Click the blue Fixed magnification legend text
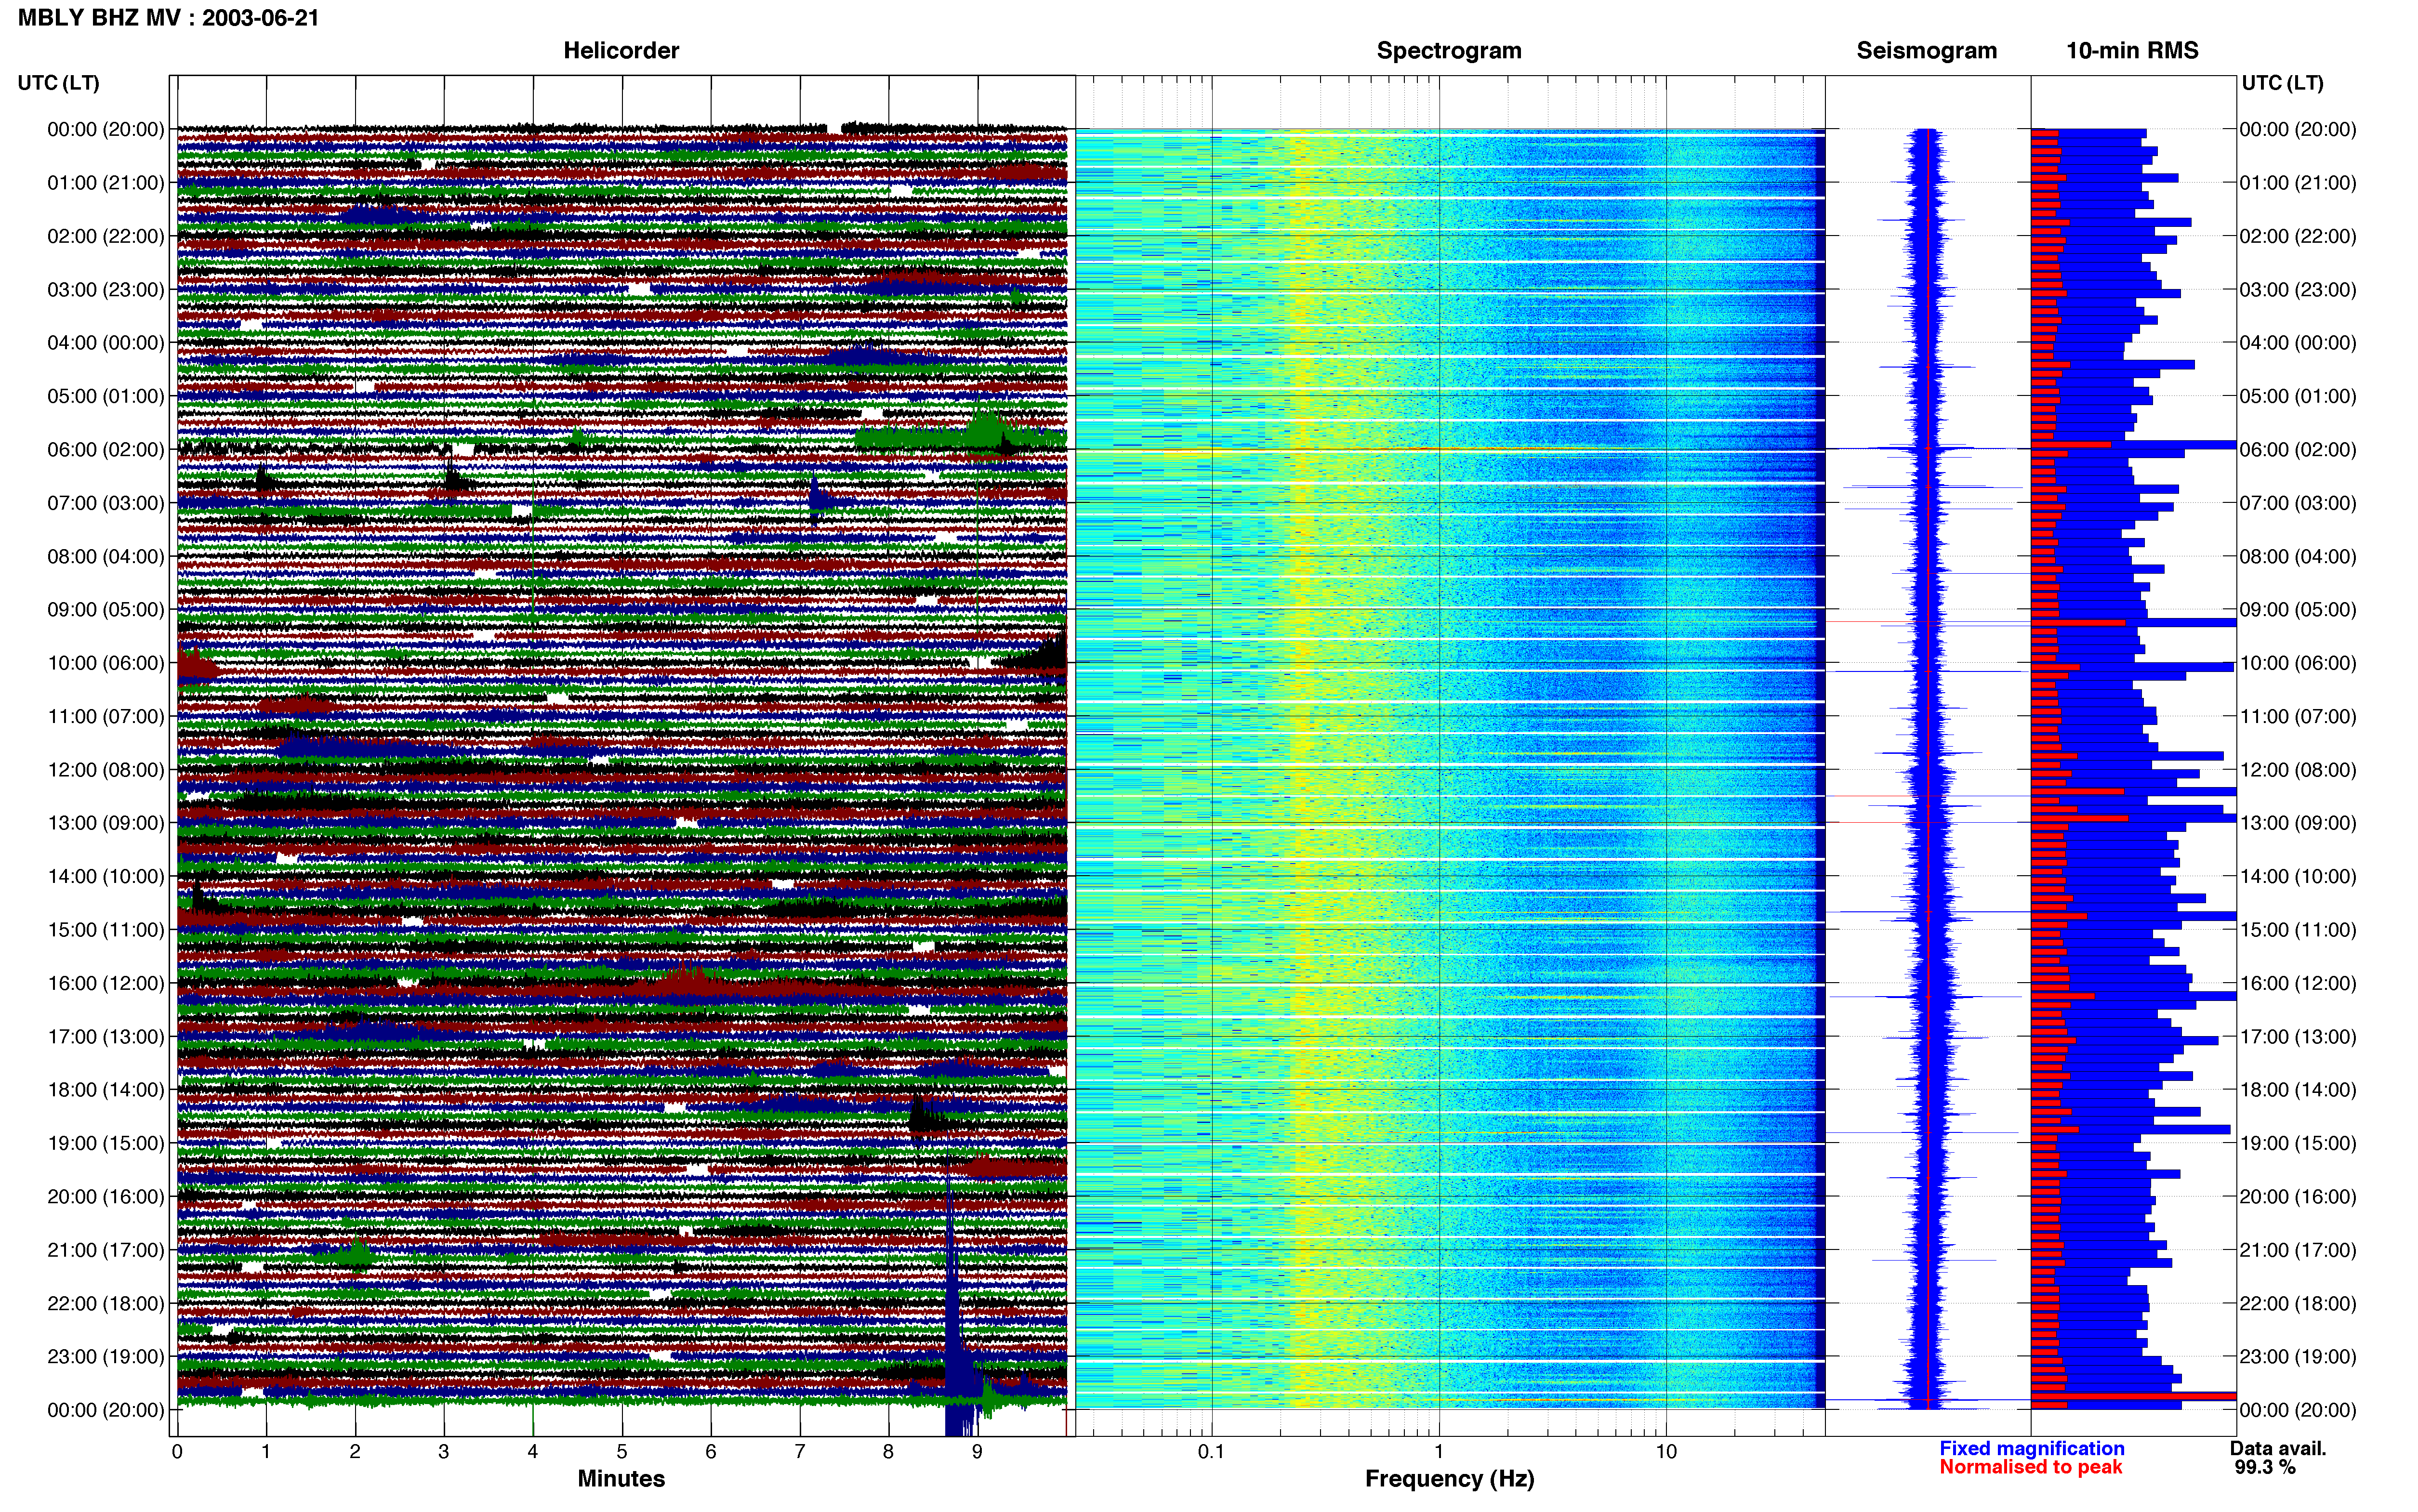The image size is (2418, 1512). tap(2032, 1448)
